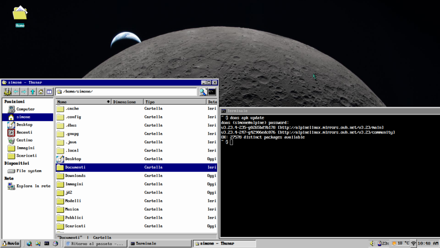440x248 pixels.
Task: Open file search with magnifier icon
Action: (x=203, y=92)
